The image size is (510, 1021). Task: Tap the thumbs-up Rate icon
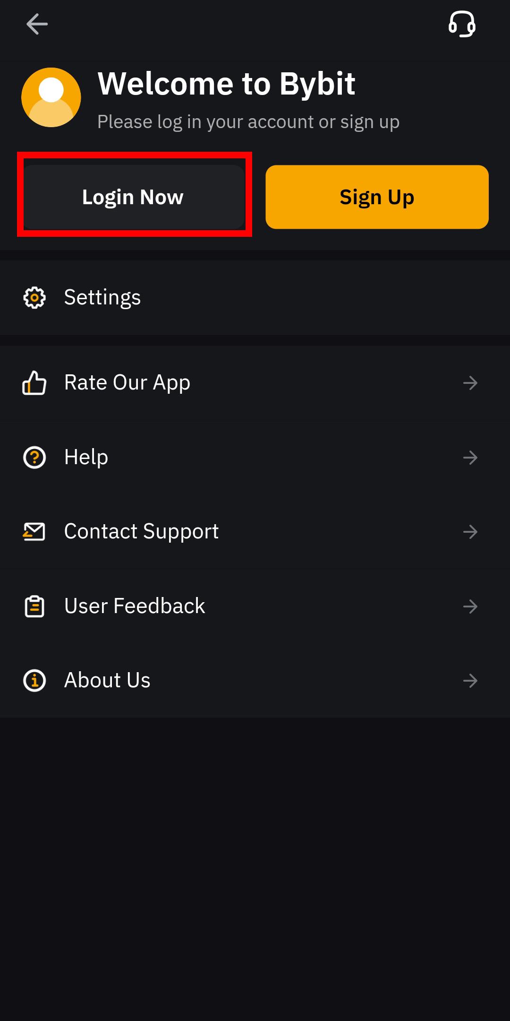click(x=34, y=383)
